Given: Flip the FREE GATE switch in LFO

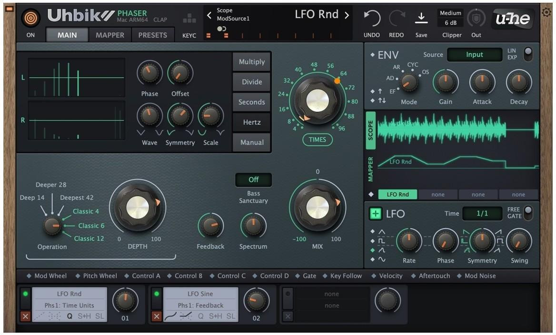Looking at the screenshot, I should tap(528, 213).
